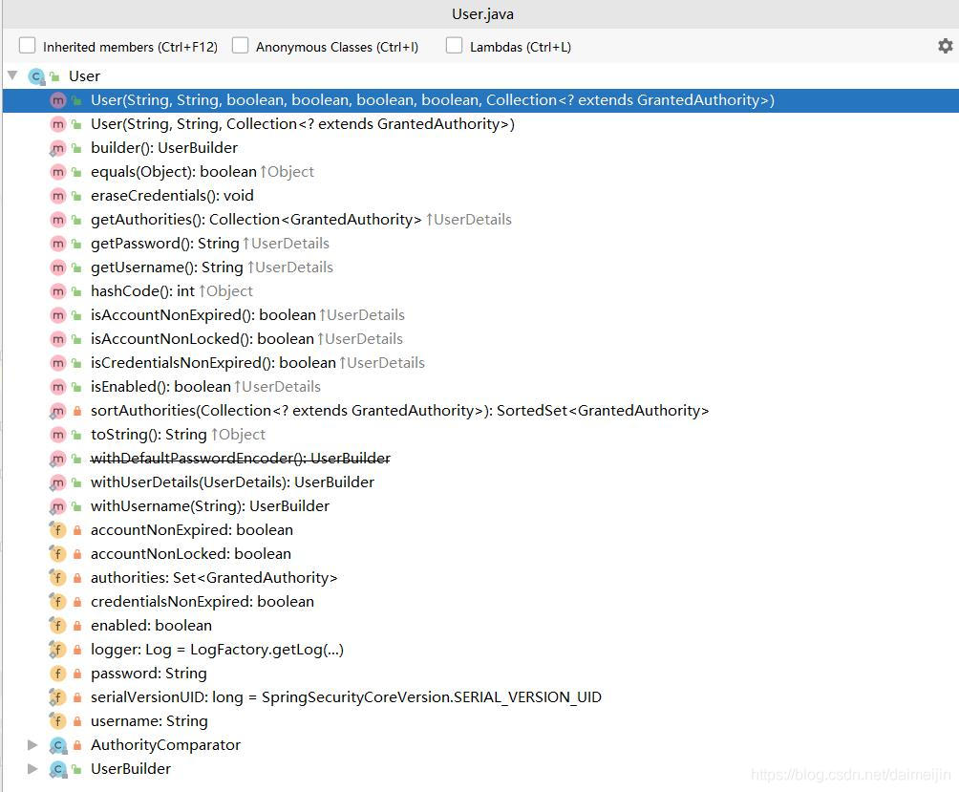Select serialVersionUID: long field entry
Viewport: 959px width, 792px height.
click(x=346, y=696)
